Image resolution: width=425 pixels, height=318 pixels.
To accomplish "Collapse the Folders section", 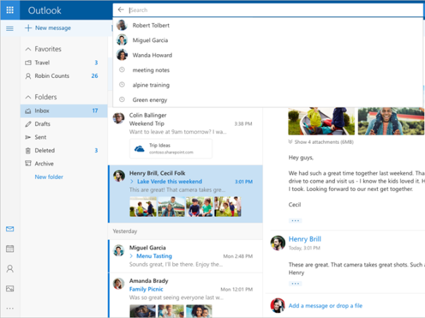I will point(27,97).
